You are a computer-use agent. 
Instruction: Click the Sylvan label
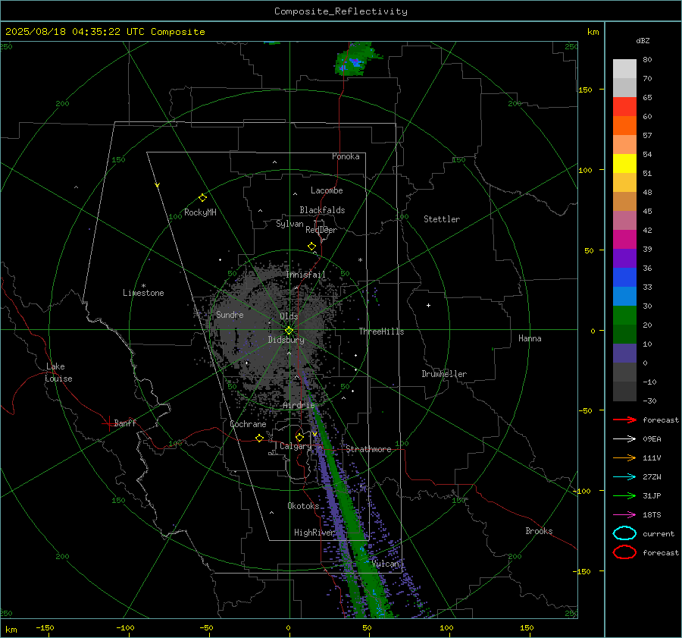(289, 224)
